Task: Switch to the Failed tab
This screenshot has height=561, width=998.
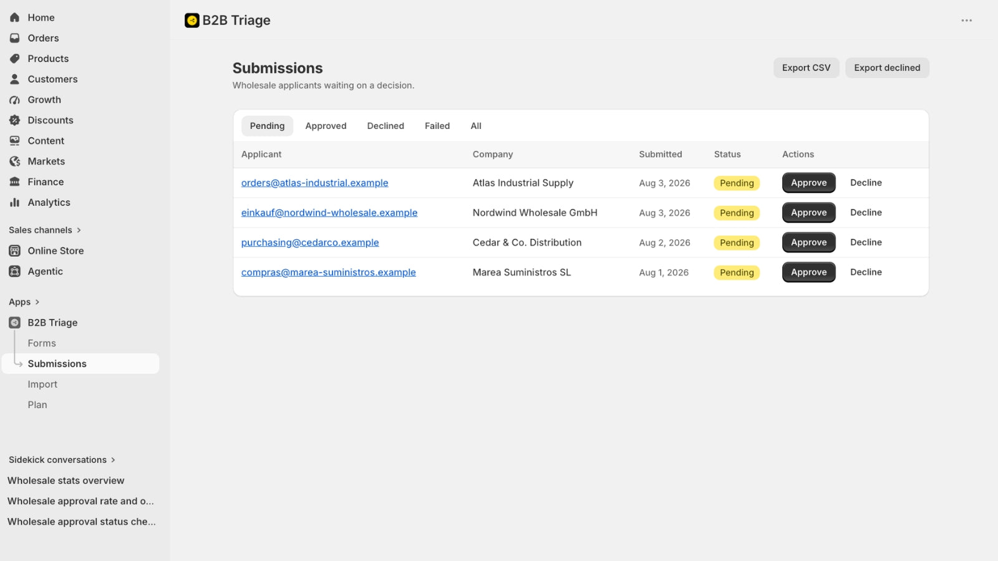Action: coord(437,126)
